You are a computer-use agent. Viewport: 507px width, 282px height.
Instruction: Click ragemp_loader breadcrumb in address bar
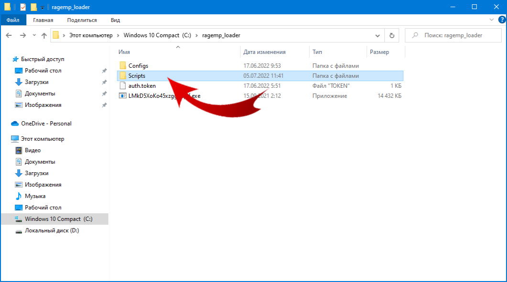[221, 35]
